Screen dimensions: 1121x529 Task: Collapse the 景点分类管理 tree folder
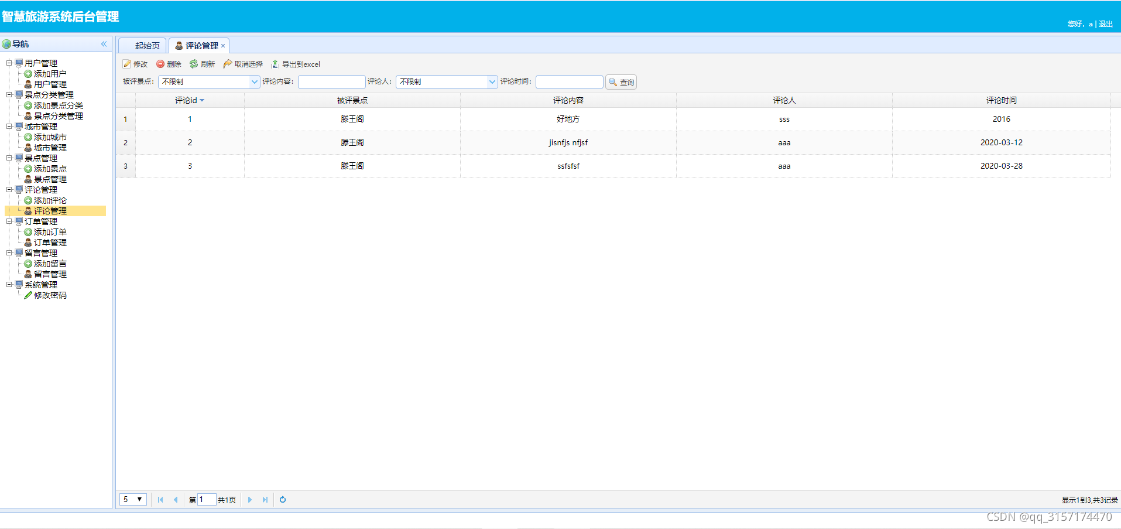(9, 94)
